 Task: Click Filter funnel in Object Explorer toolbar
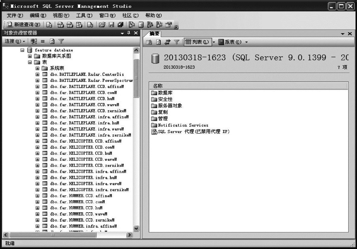[61, 41]
